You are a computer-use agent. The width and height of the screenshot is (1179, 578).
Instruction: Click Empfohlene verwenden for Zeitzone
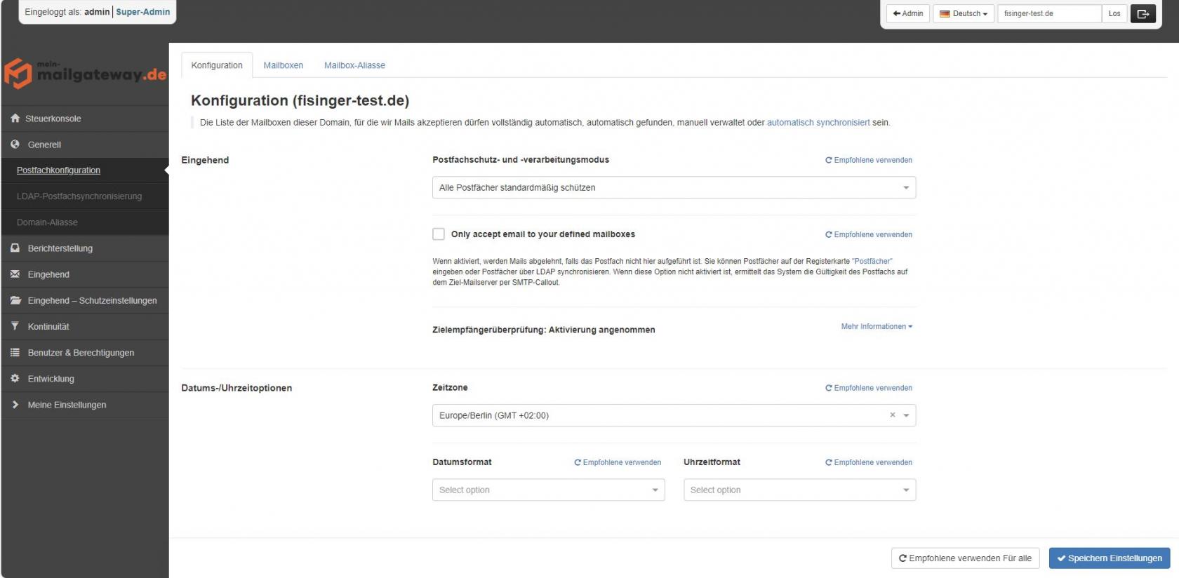coord(869,388)
